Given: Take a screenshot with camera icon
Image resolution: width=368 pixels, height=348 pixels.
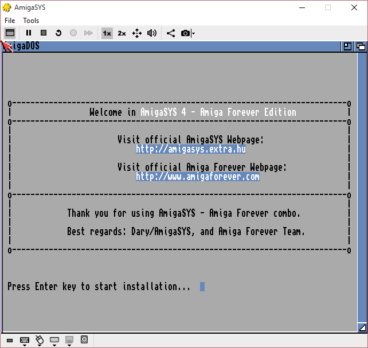Looking at the screenshot, I should tap(185, 33).
